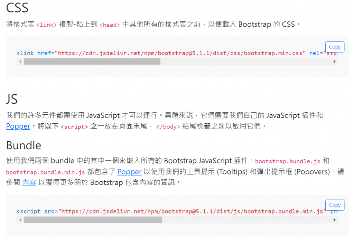Click right scroll arrow in CSS code block

pos(334,61)
